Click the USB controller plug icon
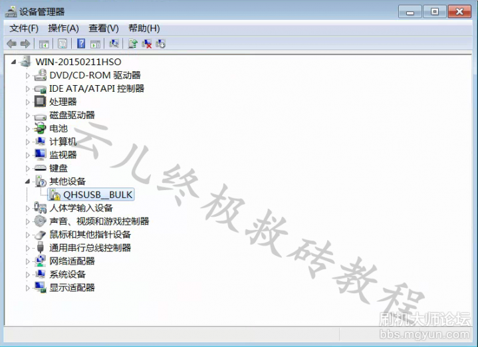 click(41, 247)
